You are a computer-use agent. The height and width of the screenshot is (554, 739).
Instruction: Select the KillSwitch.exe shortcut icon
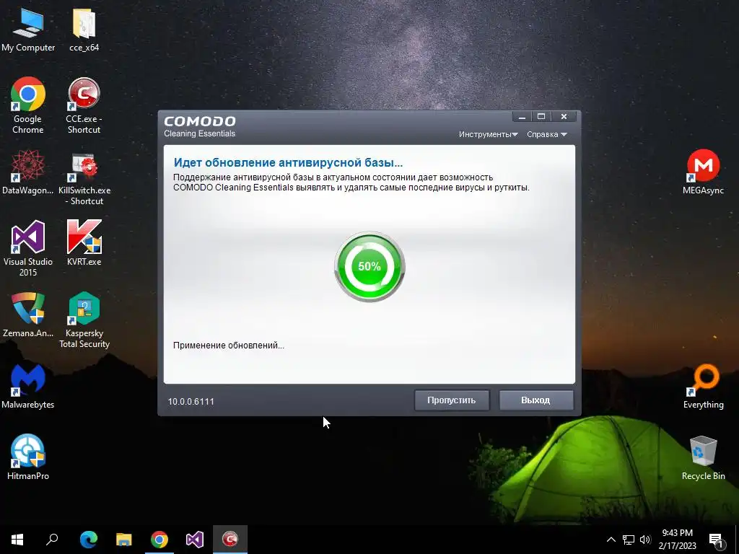click(84, 179)
